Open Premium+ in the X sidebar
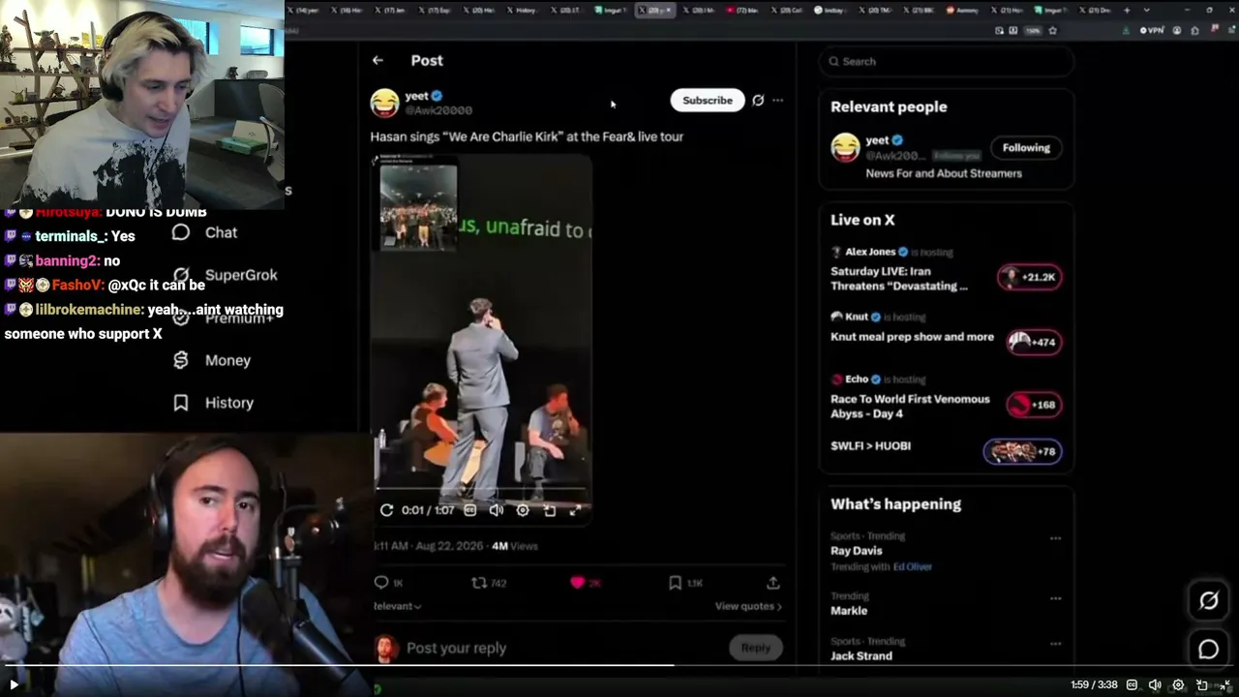The width and height of the screenshot is (1239, 697). coord(222,318)
